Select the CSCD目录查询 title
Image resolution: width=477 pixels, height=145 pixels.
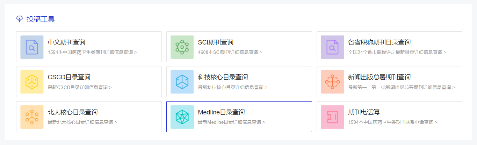69,77
